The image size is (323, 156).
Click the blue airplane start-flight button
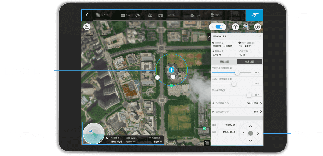point(254,15)
